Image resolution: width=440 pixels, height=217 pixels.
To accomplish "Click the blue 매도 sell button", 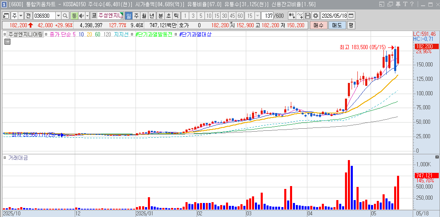I will (x=337, y=25).
